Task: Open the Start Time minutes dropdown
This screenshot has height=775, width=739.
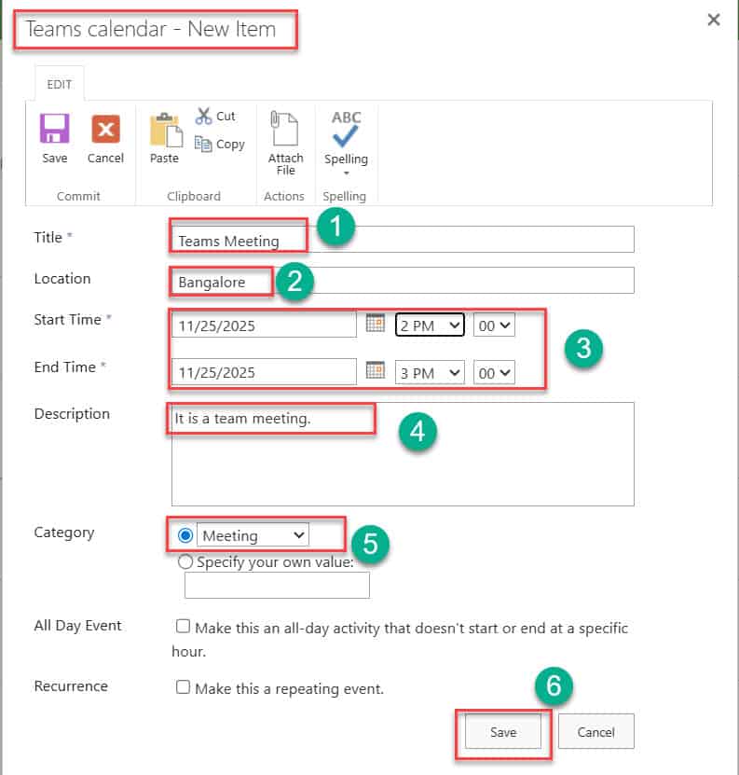Action: [x=494, y=325]
